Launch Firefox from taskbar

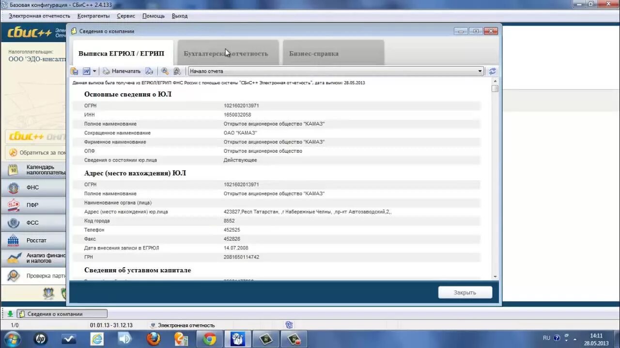pyautogui.click(x=153, y=339)
